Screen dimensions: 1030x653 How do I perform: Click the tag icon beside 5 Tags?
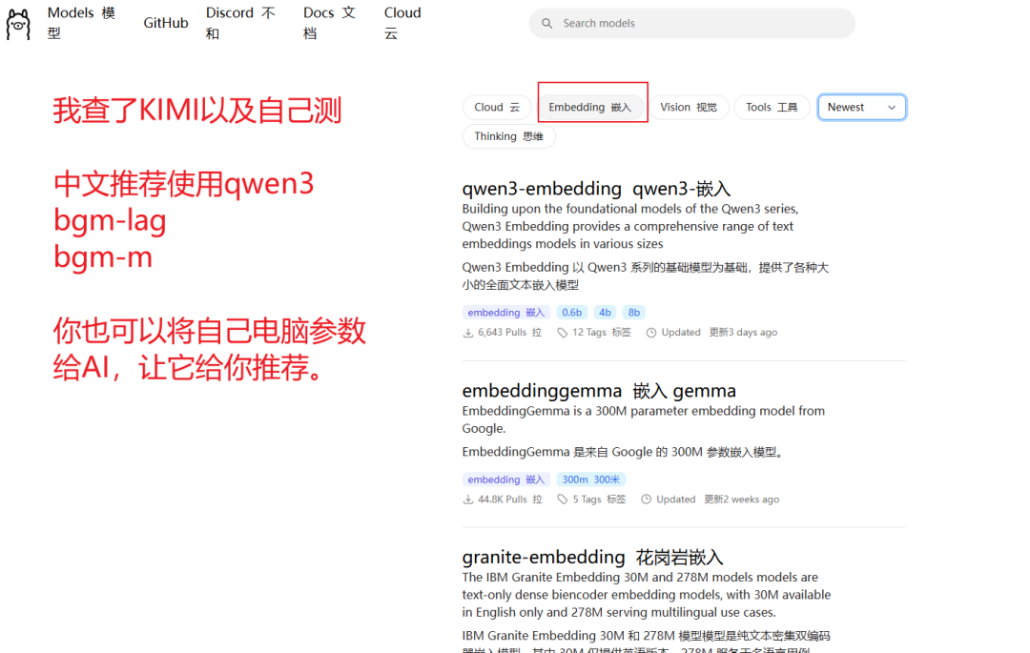click(563, 500)
